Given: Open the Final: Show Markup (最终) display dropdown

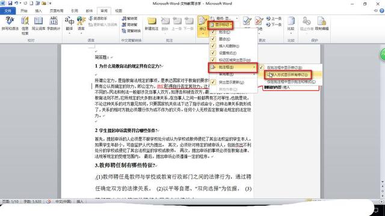Looking at the screenshot, I should [224, 19].
